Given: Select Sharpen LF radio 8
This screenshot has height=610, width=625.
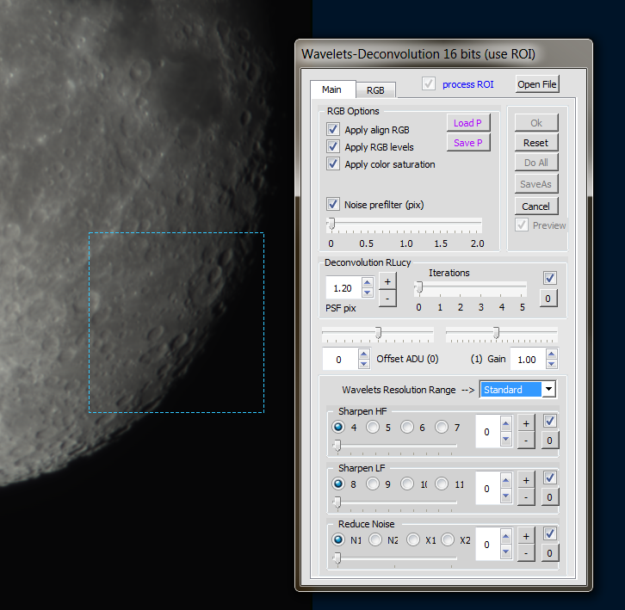Looking at the screenshot, I should click(338, 484).
